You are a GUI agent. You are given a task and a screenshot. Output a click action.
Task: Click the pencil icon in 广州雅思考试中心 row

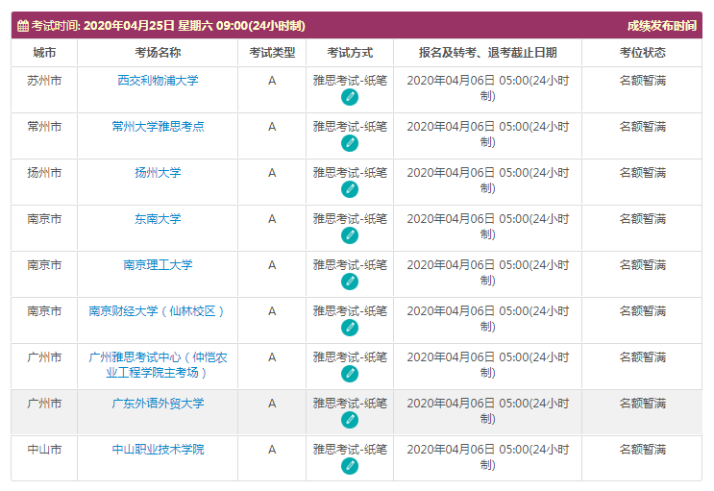point(350,374)
